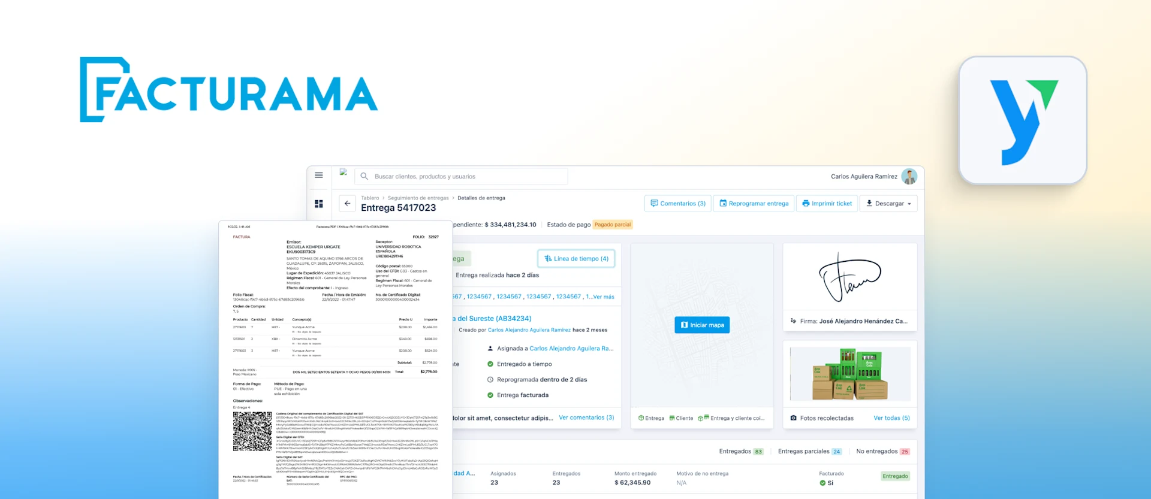Open creator Carlos Alejandro Aguilera Ramírez link
Image resolution: width=1151 pixels, height=499 pixels.
coord(529,330)
